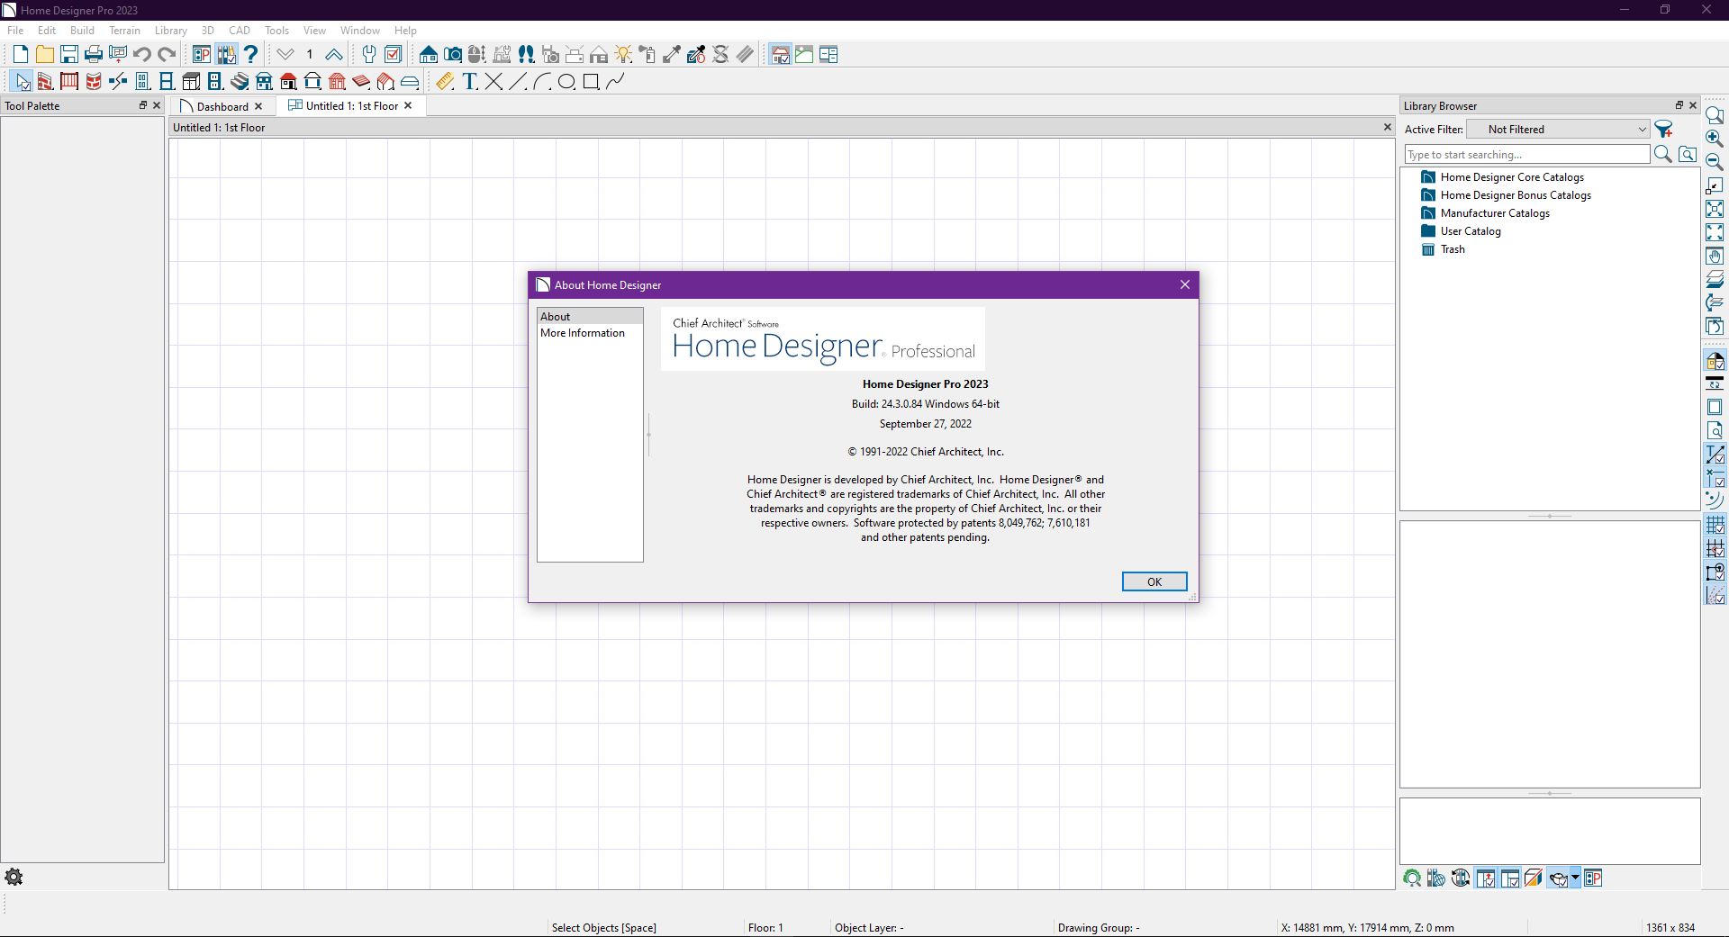Open the File menu
1729x937 pixels.
pos(15,31)
